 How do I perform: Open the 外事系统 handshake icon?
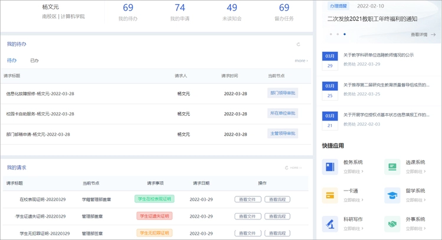coord(392,224)
